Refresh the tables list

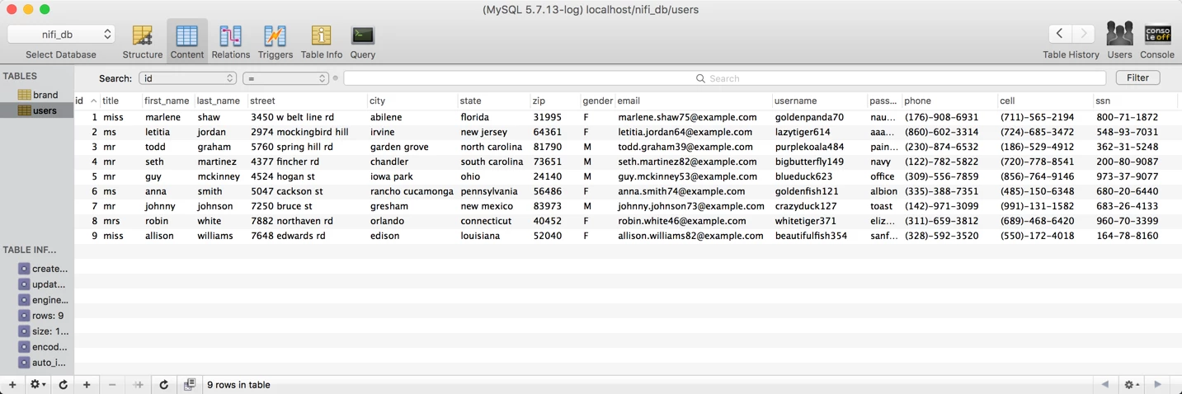coord(63,385)
